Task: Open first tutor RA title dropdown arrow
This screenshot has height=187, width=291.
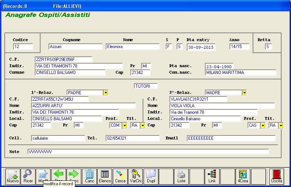Action: (143, 125)
